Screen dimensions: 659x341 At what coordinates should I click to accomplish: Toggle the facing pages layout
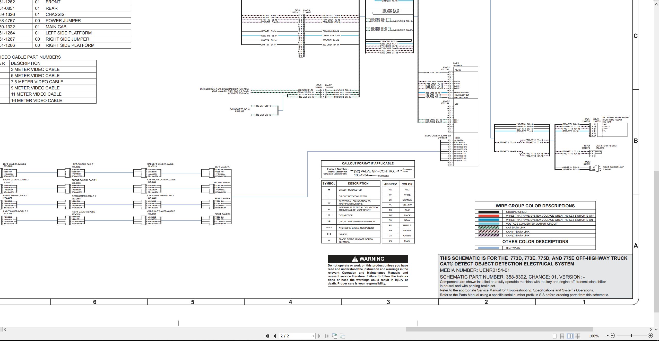[x=570, y=336]
